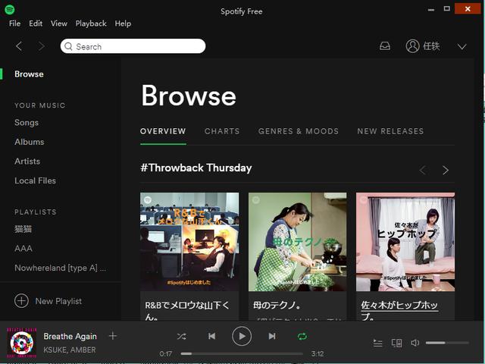Mute the volume speaker icon
This screenshot has width=485, height=364.
pos(415,343)
